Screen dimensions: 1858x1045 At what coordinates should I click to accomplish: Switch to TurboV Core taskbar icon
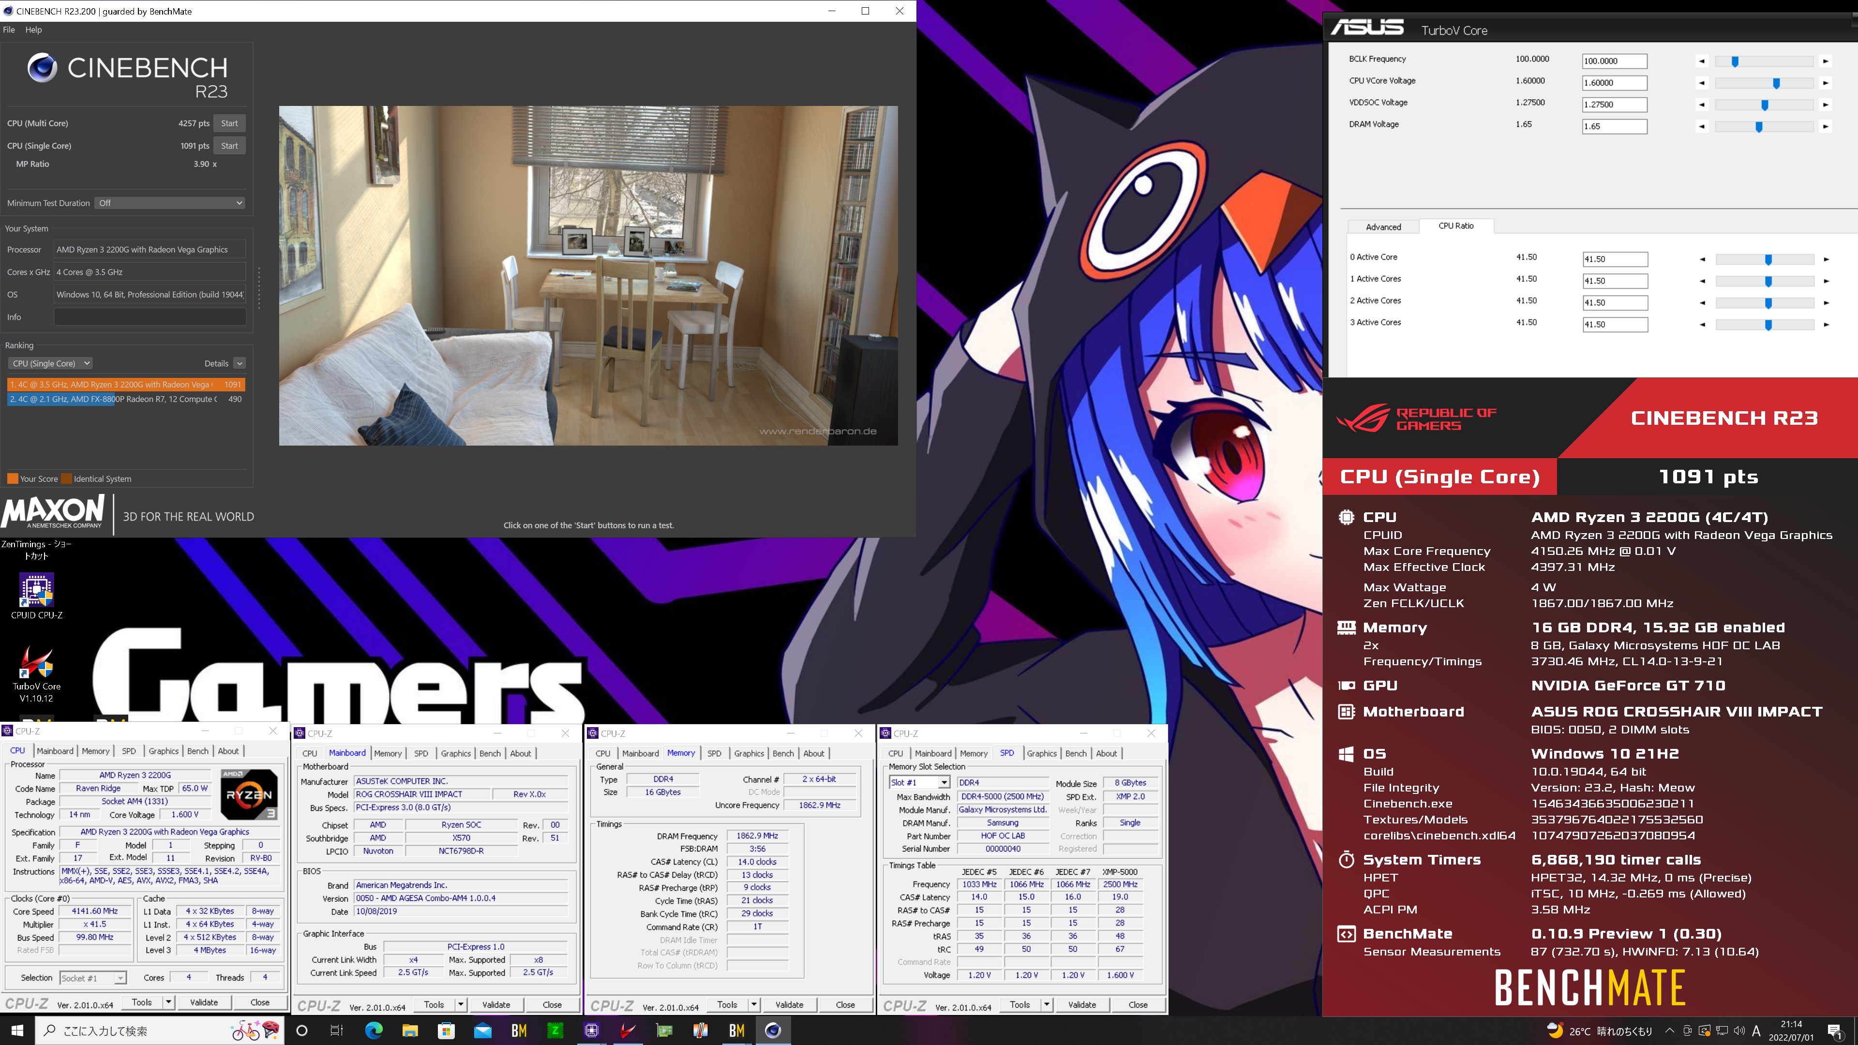pos(628,1030)
